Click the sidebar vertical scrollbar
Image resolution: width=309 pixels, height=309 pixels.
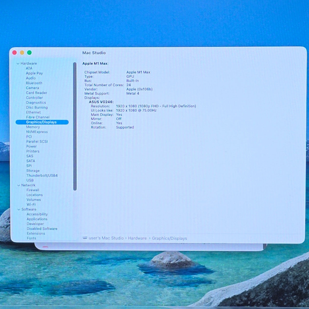pos(75,126)
